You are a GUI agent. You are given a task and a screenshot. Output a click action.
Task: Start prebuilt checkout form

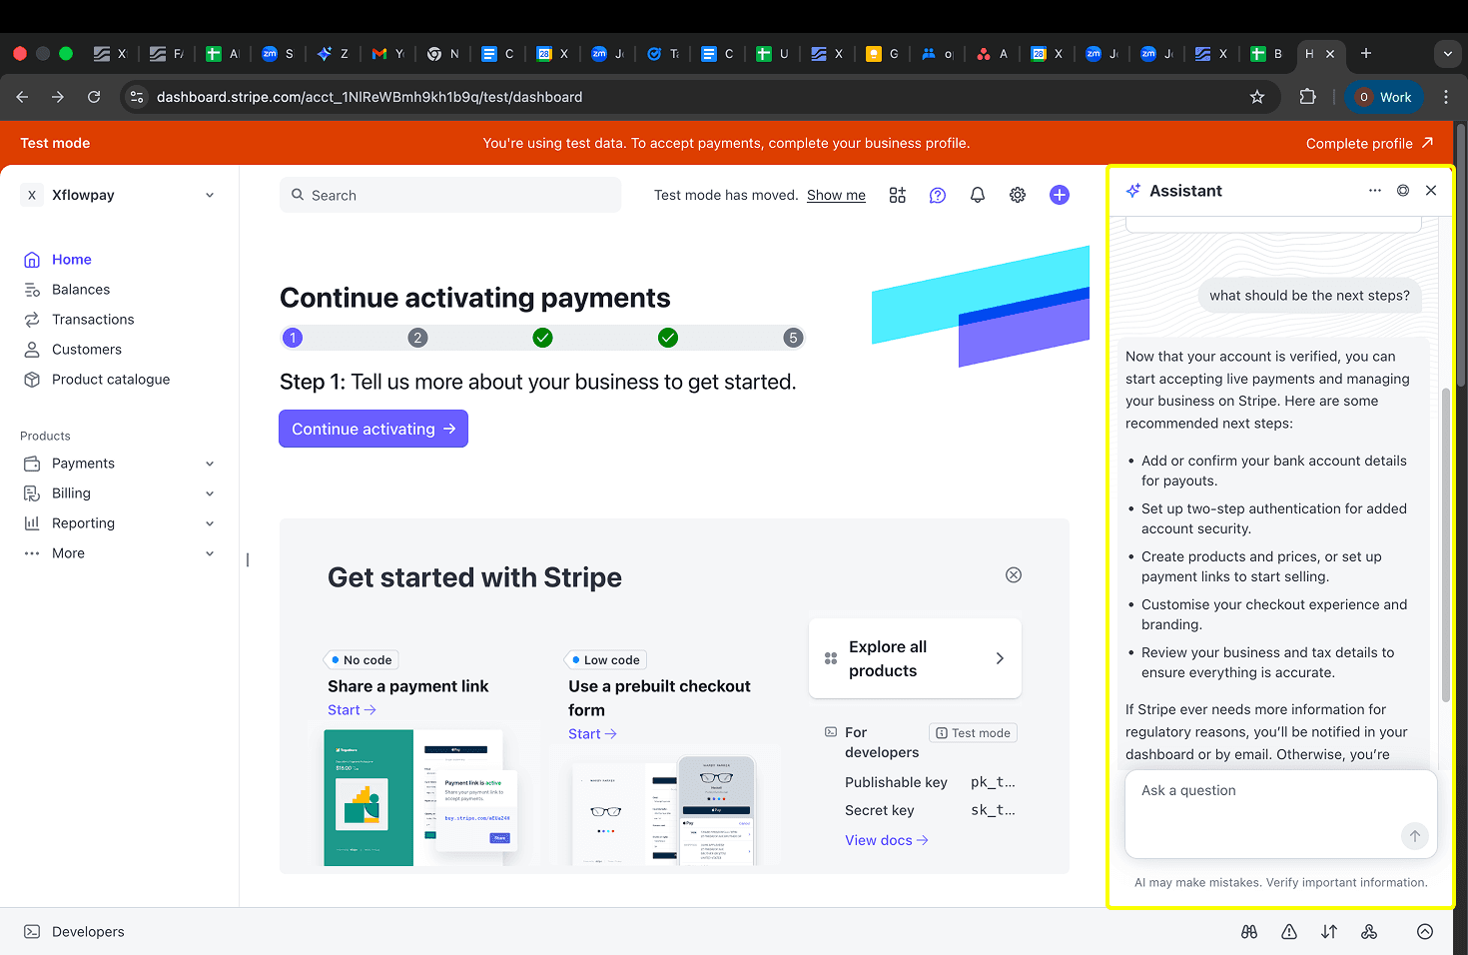coord(592,734)
